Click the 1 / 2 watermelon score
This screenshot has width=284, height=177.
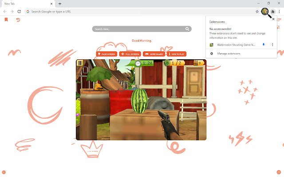(176, 63)
